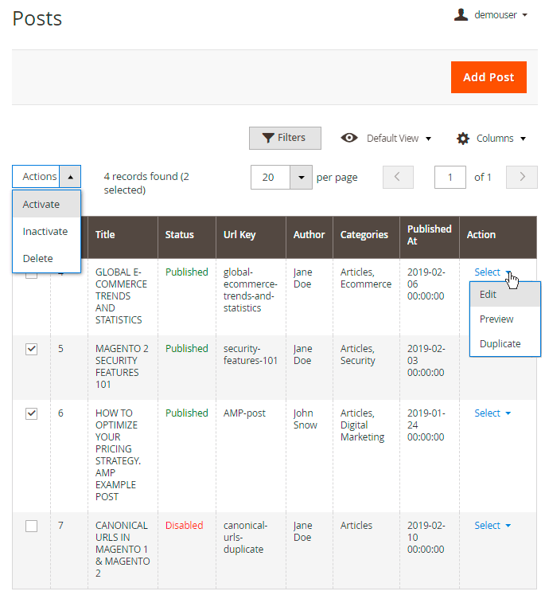Select Inactivate in the Actions menu
Image resolution: width=545 pixels, height=599 pixels.
pos(45,232)
